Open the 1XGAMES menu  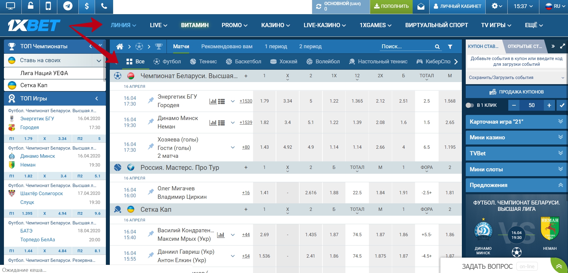[375, 25]
